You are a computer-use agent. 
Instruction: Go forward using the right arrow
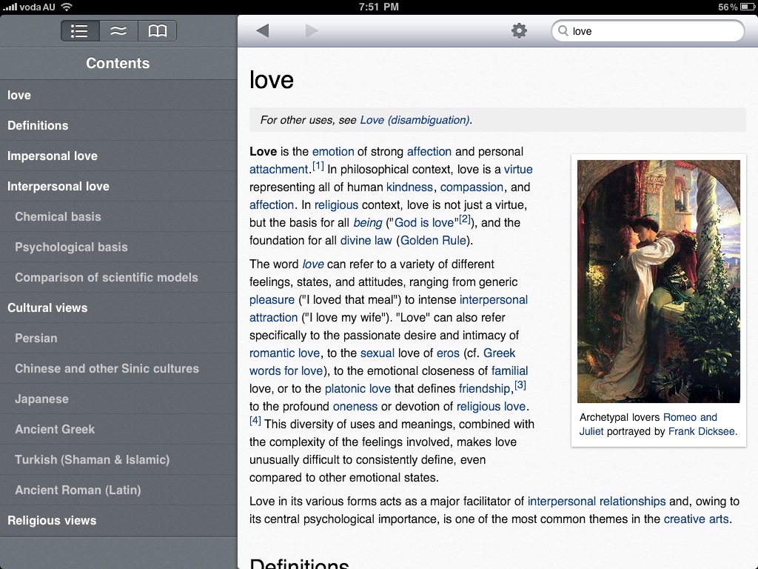coord(312,30)
